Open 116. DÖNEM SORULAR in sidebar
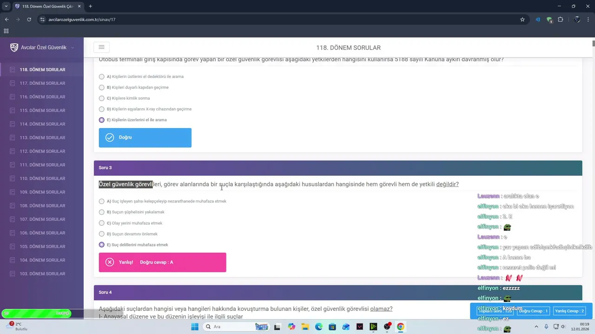 point(42,97)
